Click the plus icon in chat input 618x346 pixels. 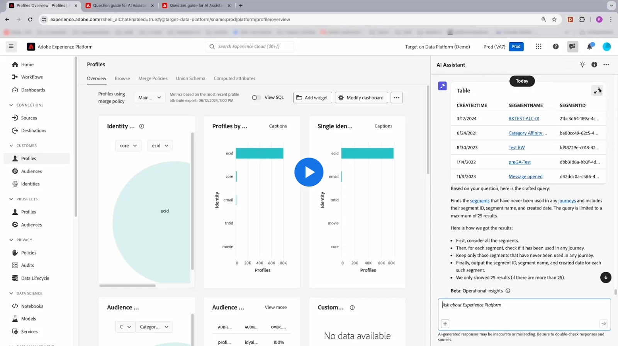coord(445,324)
